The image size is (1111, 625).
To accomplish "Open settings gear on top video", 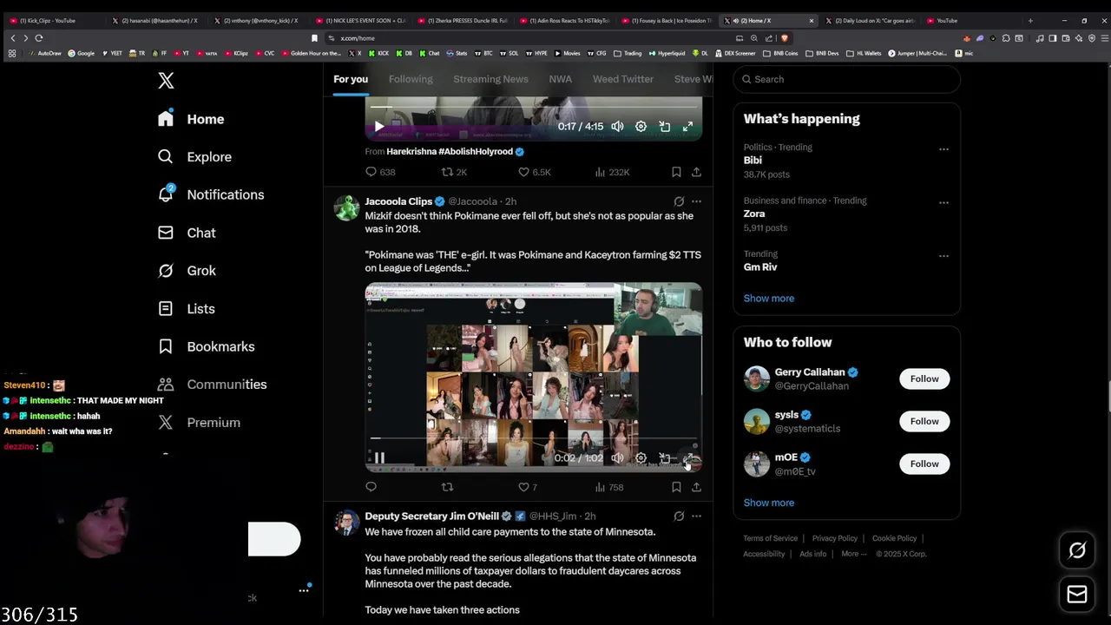I will coord(641,127).
